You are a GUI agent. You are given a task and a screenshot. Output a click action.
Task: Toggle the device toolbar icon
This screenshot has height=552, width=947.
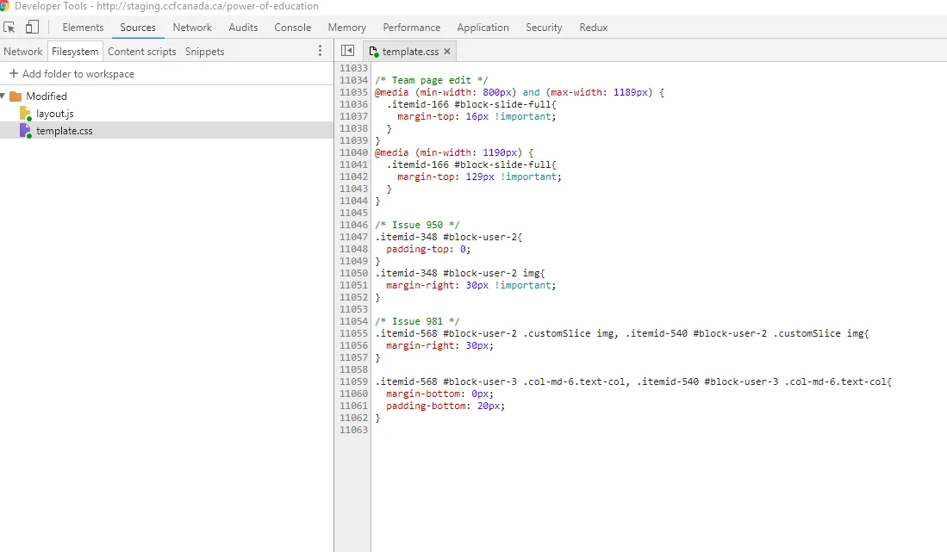pyautogui.click(x=32, y=28)
